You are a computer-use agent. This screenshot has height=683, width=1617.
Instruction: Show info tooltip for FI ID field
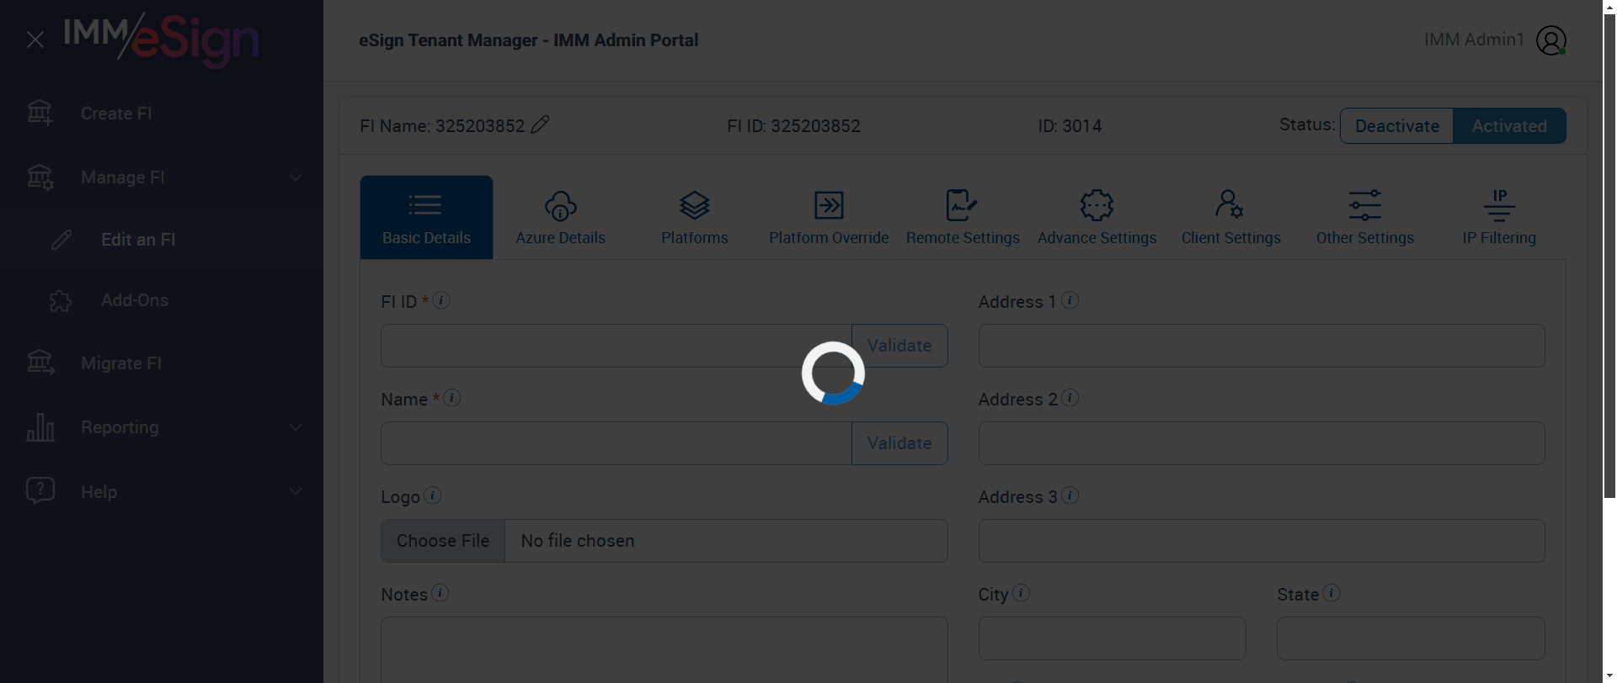(x=441, y=300)
